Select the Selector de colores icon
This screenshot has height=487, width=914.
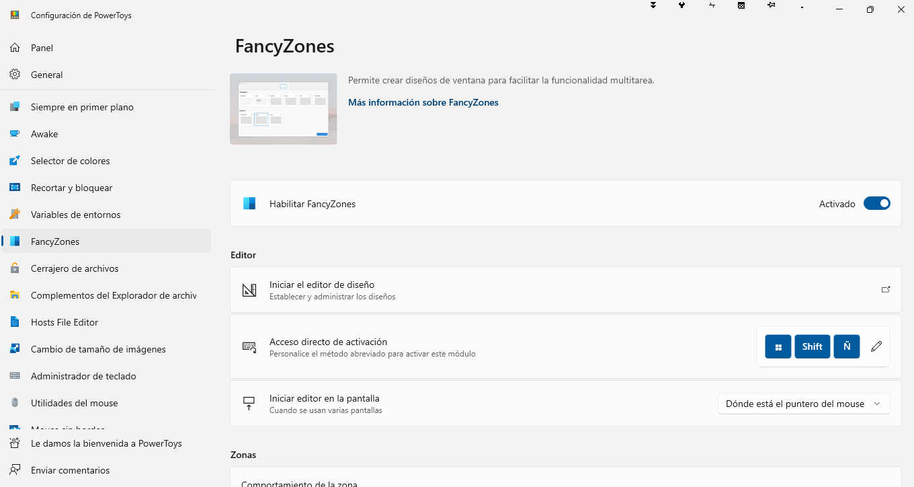15,161
